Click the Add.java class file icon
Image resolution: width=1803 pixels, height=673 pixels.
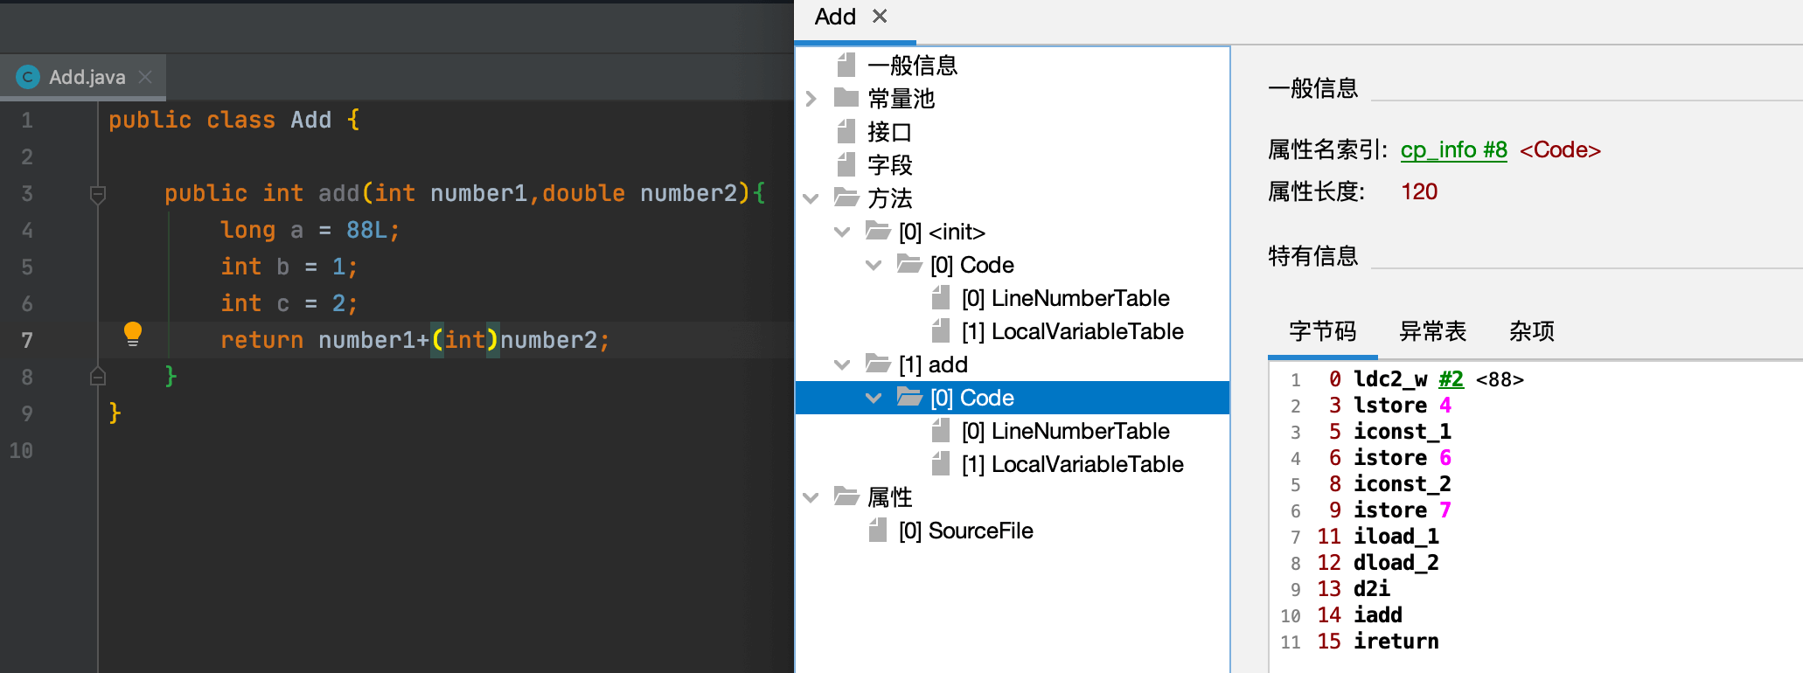[x=28, y=77]
